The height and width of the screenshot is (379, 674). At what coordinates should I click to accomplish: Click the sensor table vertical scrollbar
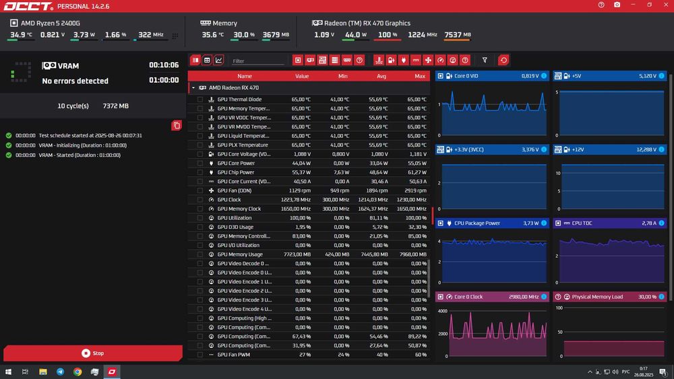(x=429, y=278)
